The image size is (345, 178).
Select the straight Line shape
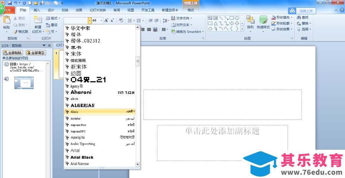221,18
